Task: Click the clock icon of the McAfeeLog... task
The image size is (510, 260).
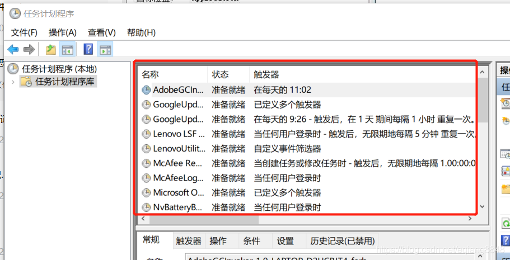Action: tap(146, 178)
